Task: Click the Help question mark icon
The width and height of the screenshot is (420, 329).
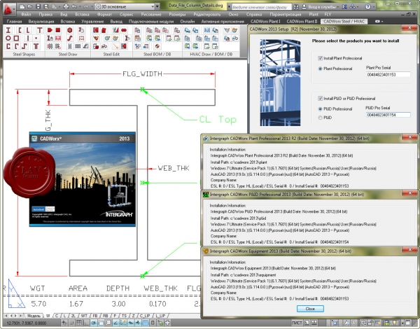Action: [367, 7]
